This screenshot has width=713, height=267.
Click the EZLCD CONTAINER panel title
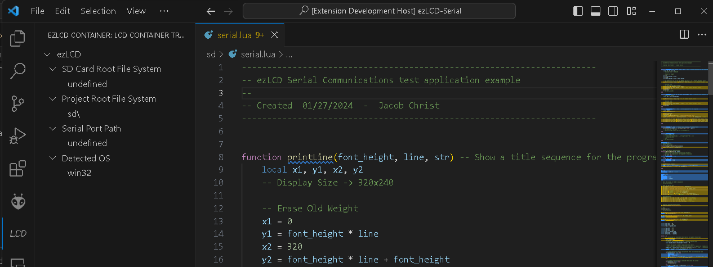coord(116,35)
